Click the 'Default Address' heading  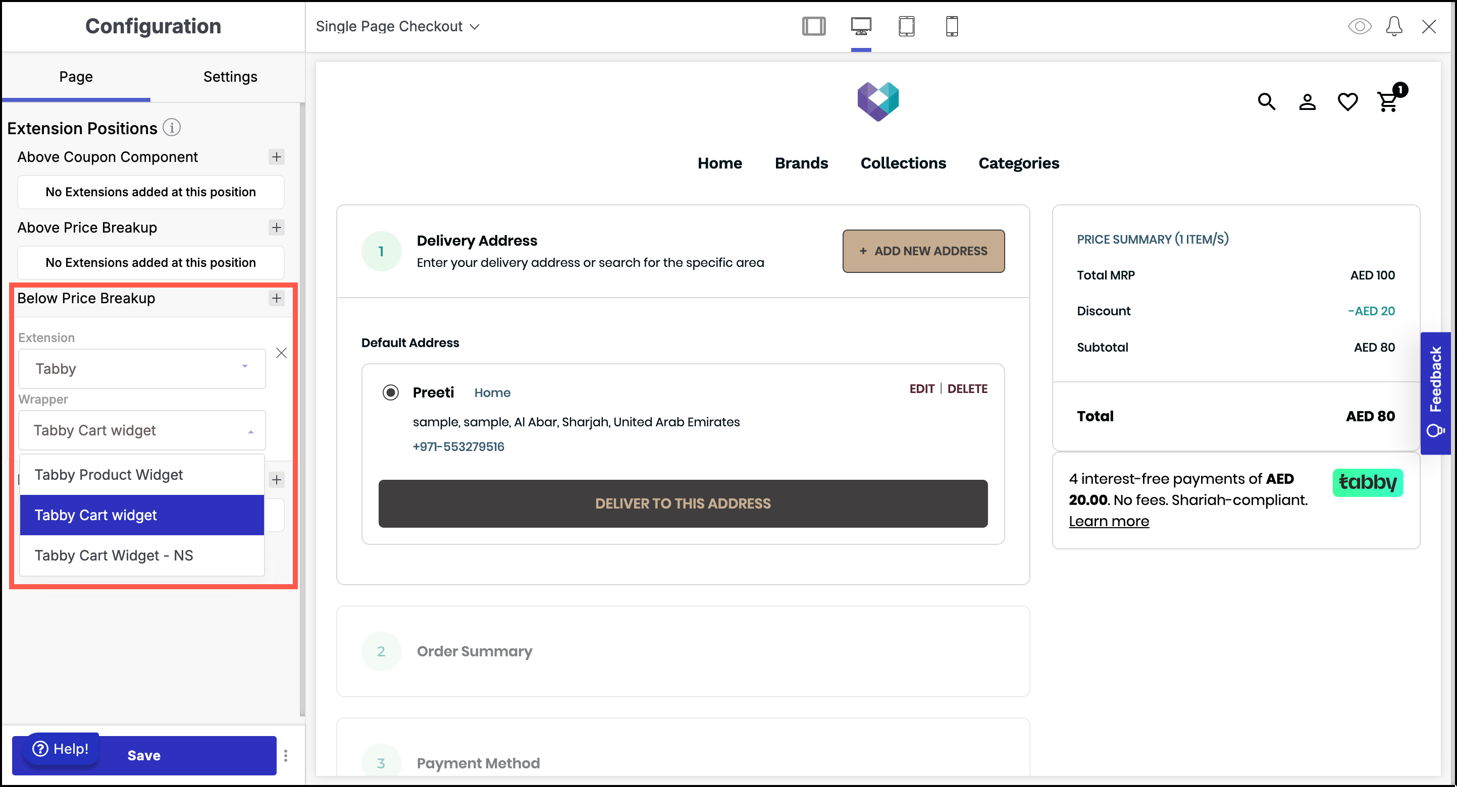coord(410,343)
